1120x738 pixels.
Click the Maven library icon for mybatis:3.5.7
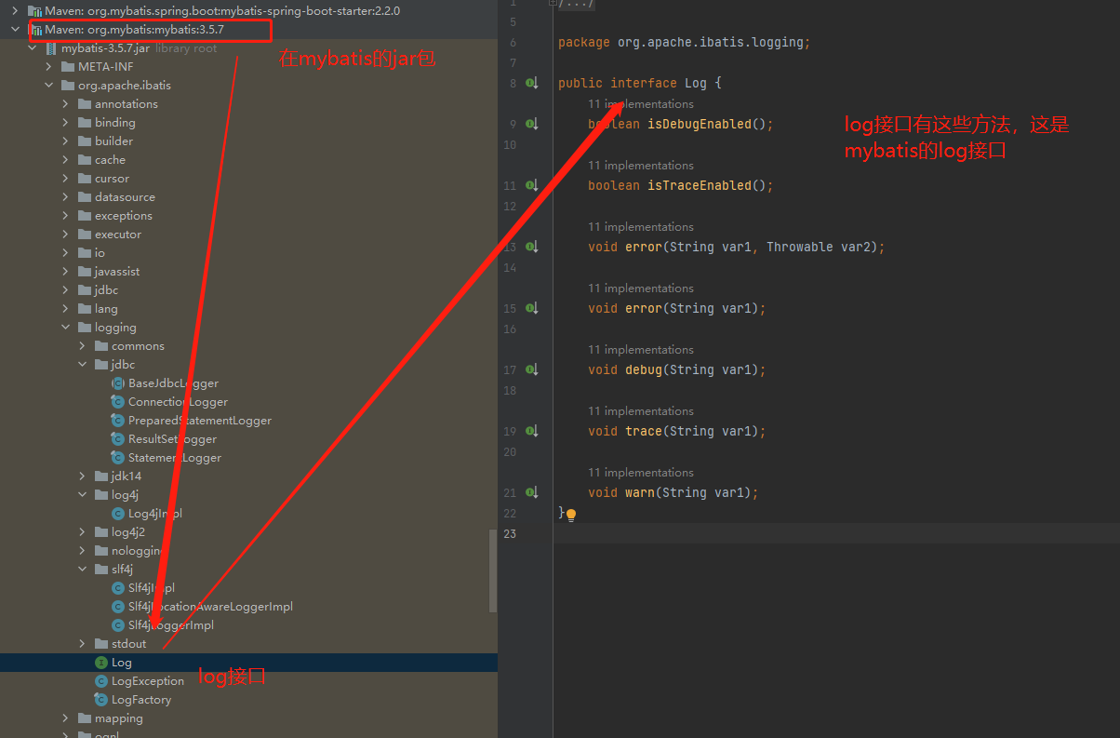(x=35, y=30)
